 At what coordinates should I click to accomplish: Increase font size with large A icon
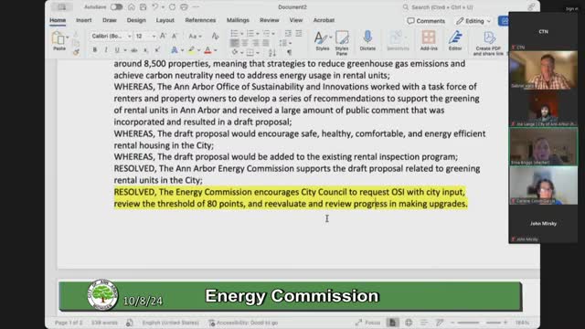coord(163,37)
